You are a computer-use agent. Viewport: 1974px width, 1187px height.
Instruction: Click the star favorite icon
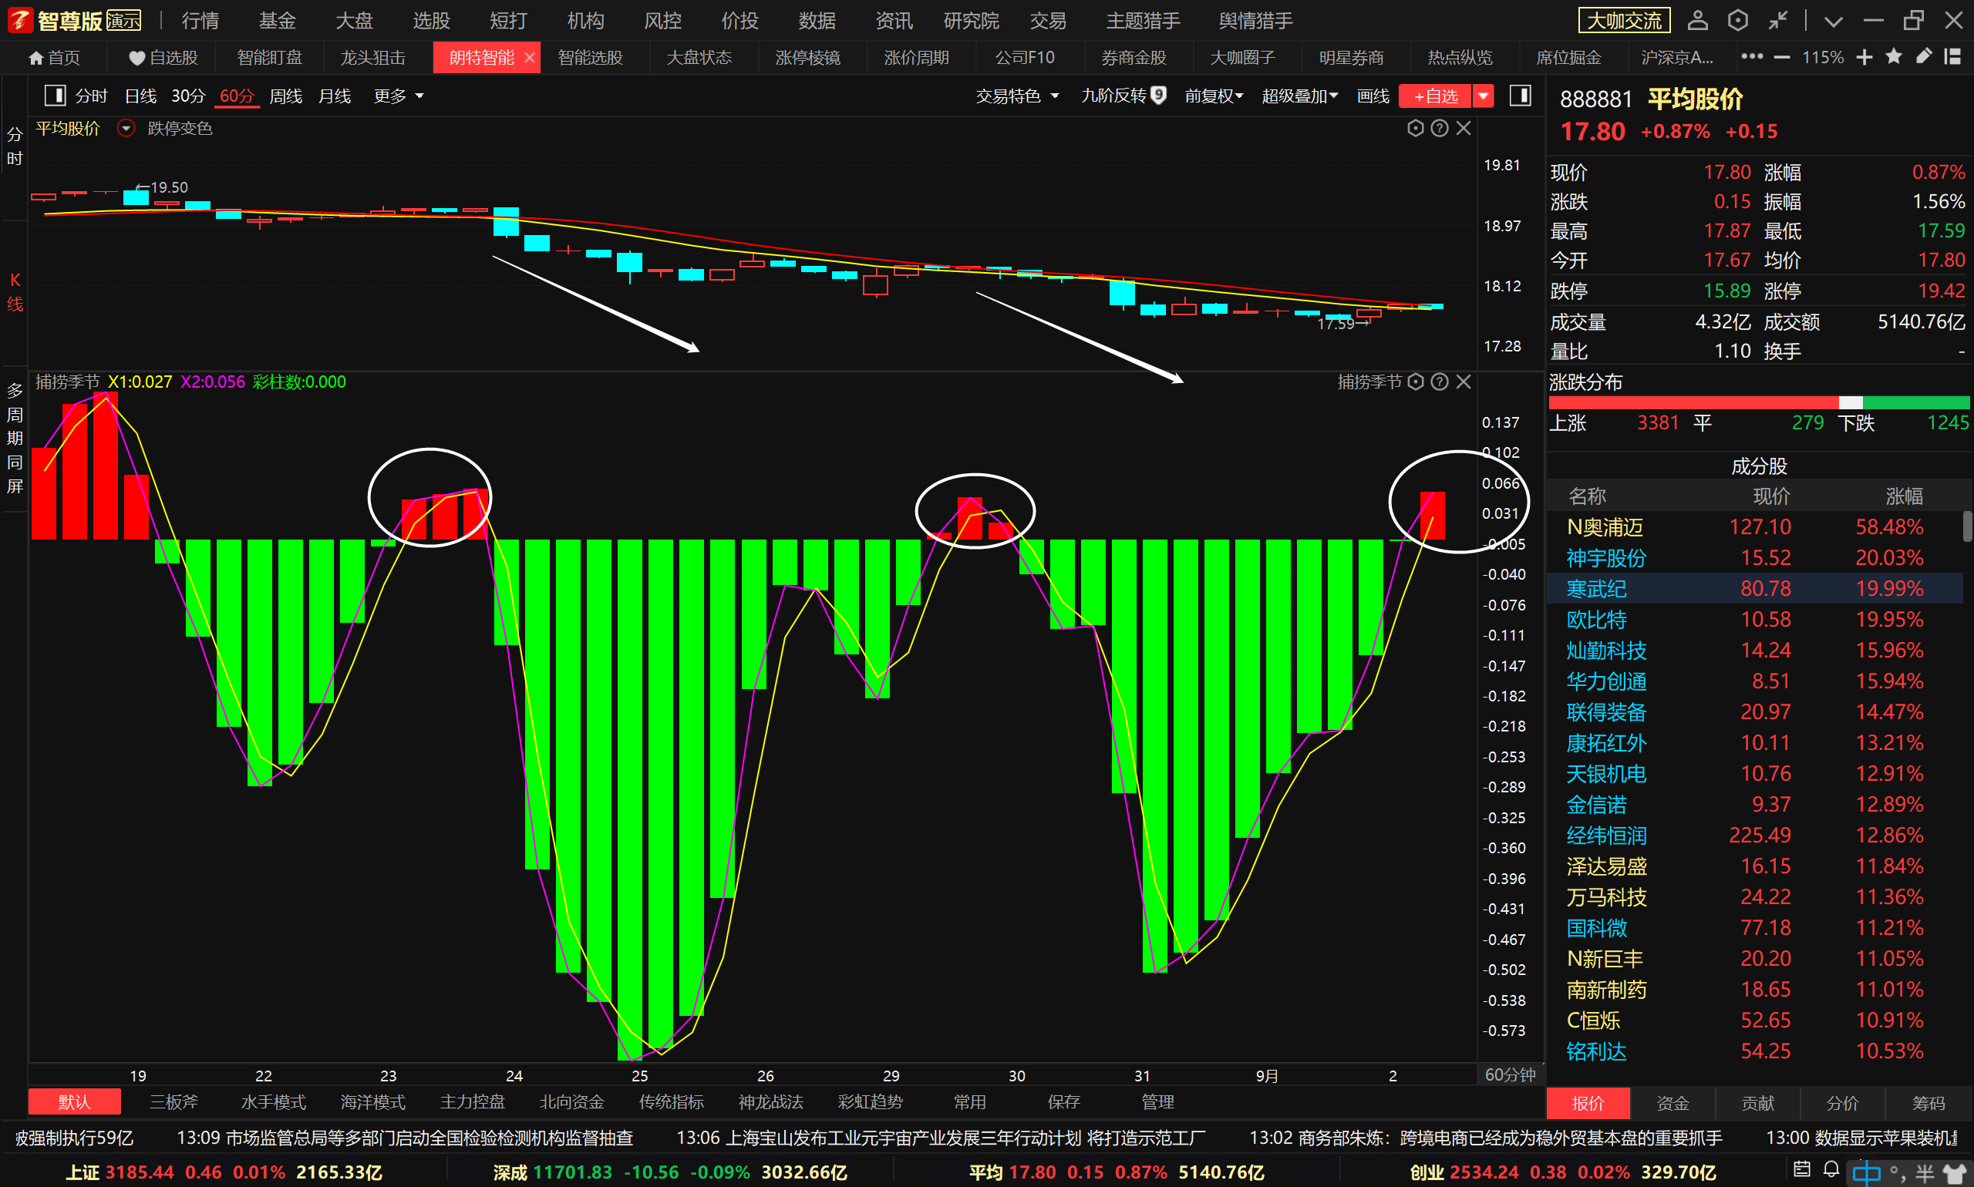1894,57
